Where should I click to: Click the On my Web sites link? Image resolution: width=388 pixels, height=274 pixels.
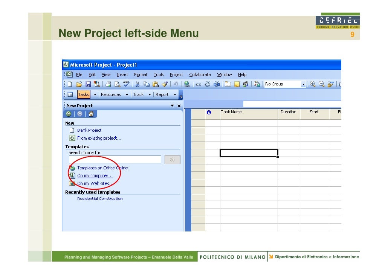pos(95,184)
